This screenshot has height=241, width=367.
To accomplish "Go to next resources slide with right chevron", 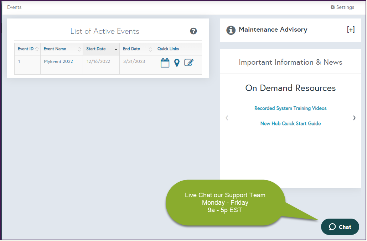I will coord(354,118).
